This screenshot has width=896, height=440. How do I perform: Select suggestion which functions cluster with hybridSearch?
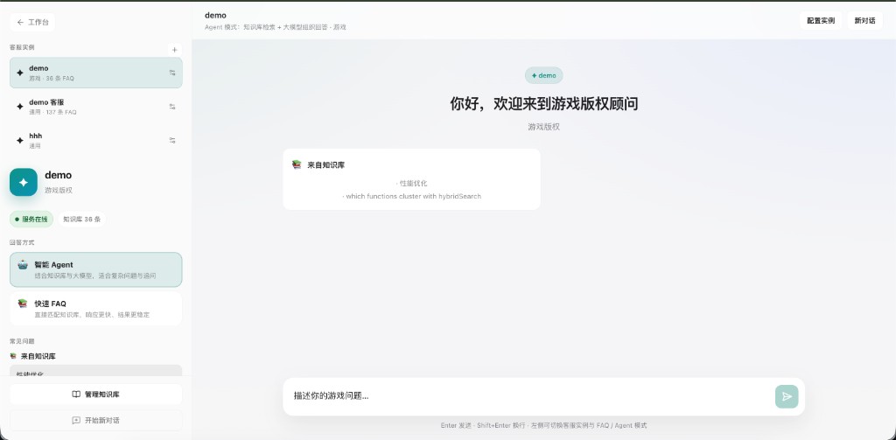tap(411, 196)
